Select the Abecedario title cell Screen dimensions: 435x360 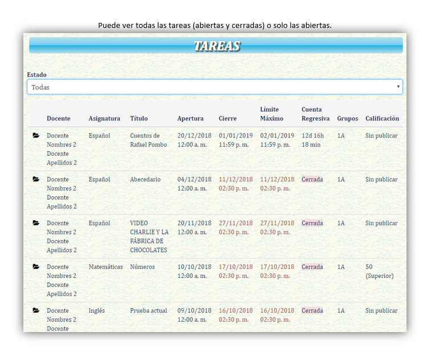[145, 179]
